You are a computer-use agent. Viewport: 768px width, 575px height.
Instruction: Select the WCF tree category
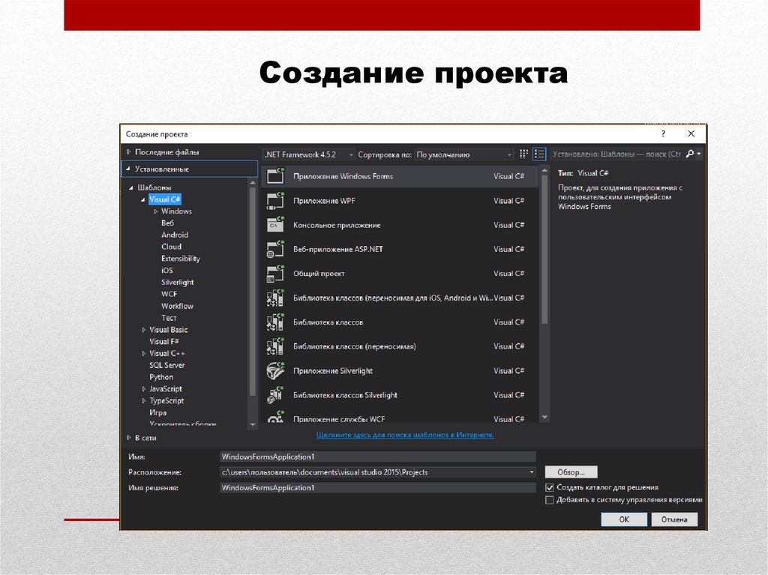(169, 294)
